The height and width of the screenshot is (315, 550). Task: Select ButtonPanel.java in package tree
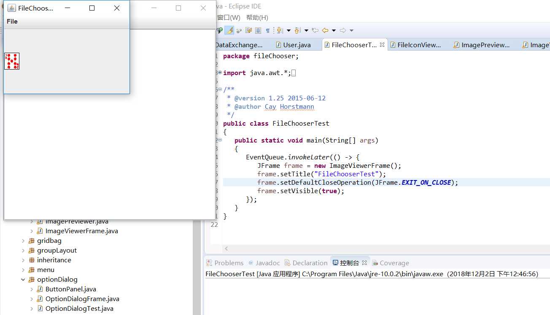(71, 289)
